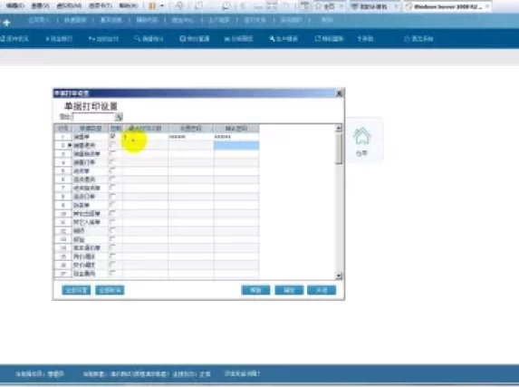The image size is (519, 387).
Task: Click the leftmost blue button at dialog bottom
Action: (76, 290)
